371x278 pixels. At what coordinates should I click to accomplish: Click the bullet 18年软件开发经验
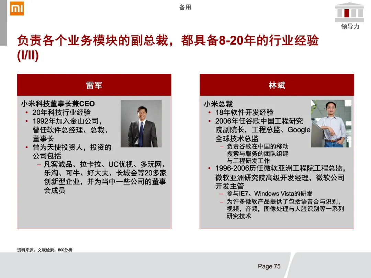point(245,112)
